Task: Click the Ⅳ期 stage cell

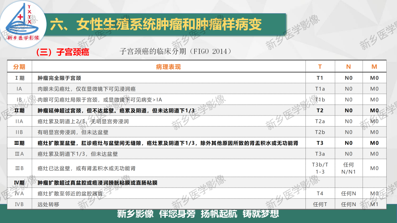Action: click(x=19, y=183)
